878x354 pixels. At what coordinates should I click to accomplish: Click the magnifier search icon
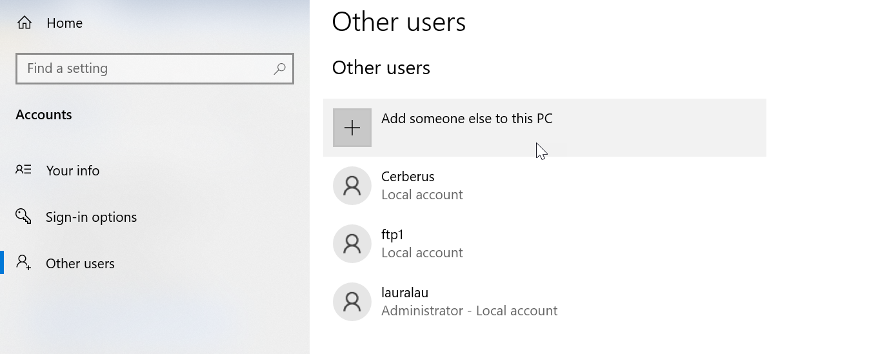point(279,68)
